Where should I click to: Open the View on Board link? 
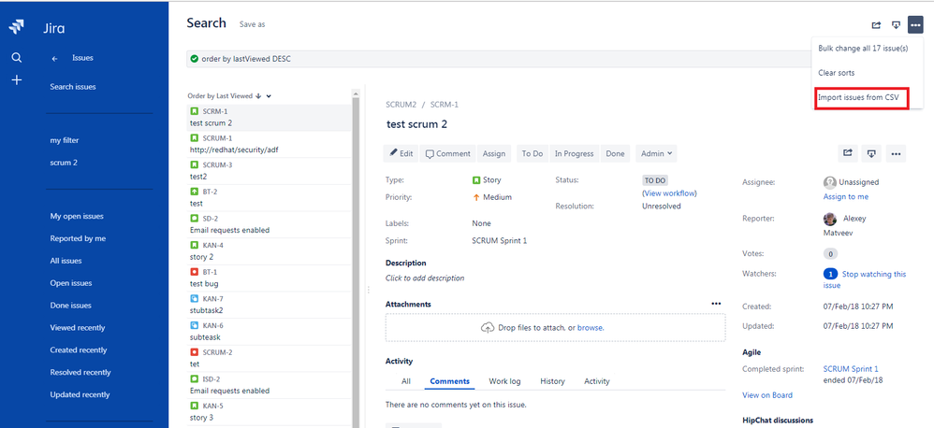(767, 395)
